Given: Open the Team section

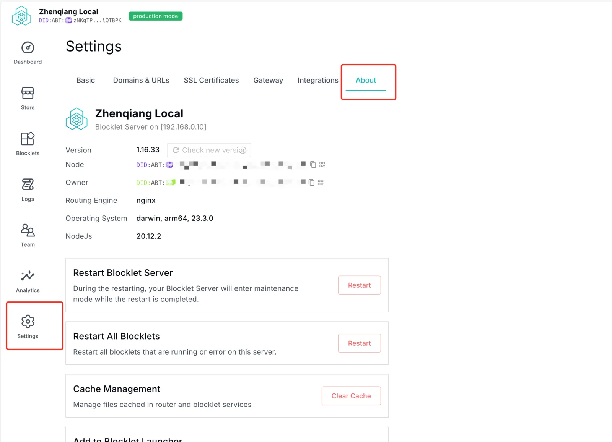Looking at the screenshot, I should 28,236.
